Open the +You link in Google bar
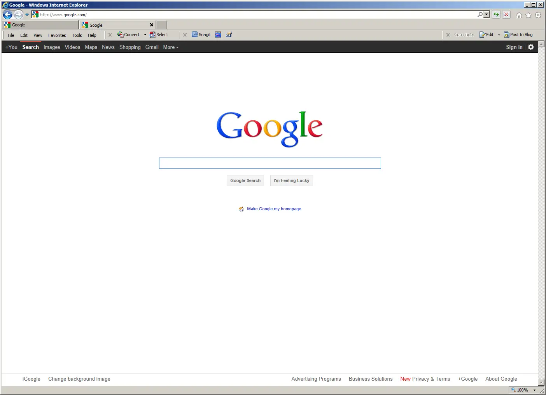Image resolution: width=546 pixels, height=395 pixels. [x=11, y=47]
